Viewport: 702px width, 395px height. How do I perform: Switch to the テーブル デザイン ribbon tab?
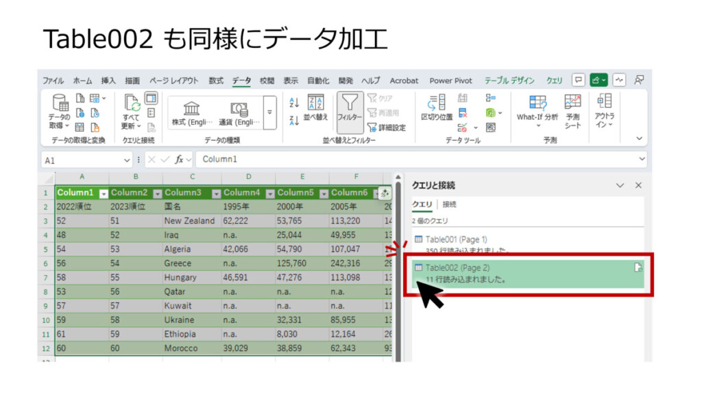pos(509,80)
